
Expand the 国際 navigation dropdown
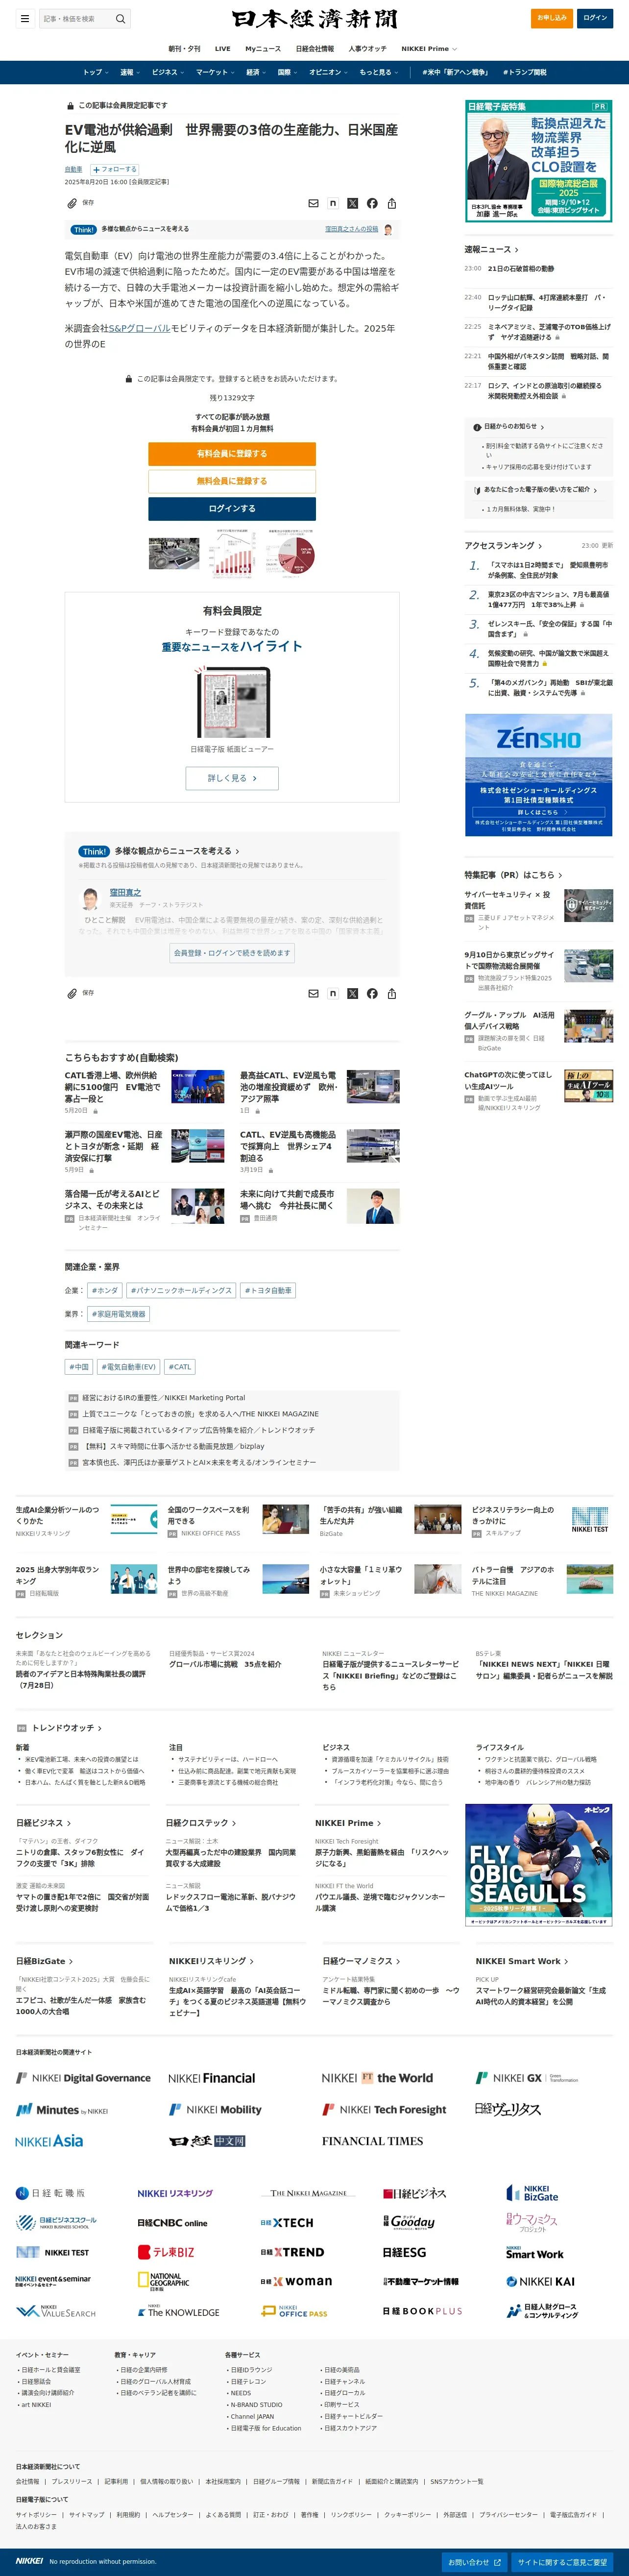pyautogui.click(x=288, y=72)
